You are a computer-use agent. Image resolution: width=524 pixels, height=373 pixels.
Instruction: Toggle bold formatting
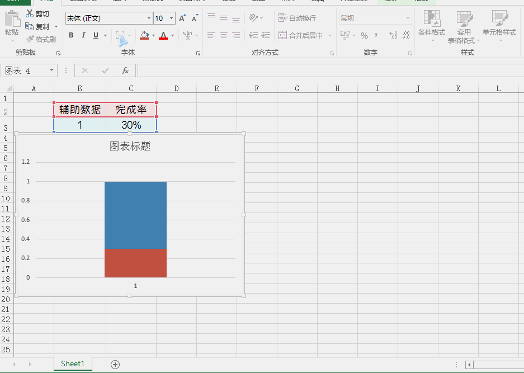point(71,35)
